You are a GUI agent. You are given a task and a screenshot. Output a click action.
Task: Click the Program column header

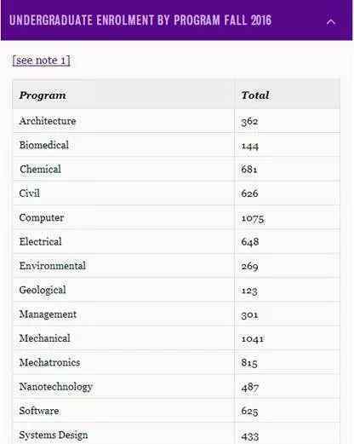click(x=43, y=95)
